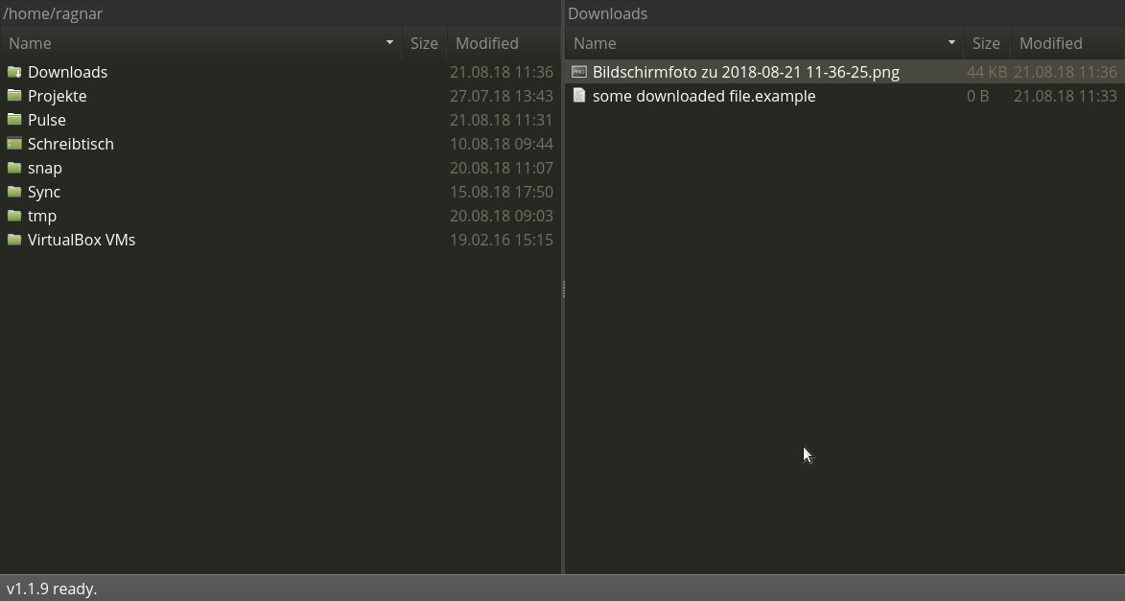
Task: Open the Name column dropdown in the right pane
Action: click(x=951, y=42)
